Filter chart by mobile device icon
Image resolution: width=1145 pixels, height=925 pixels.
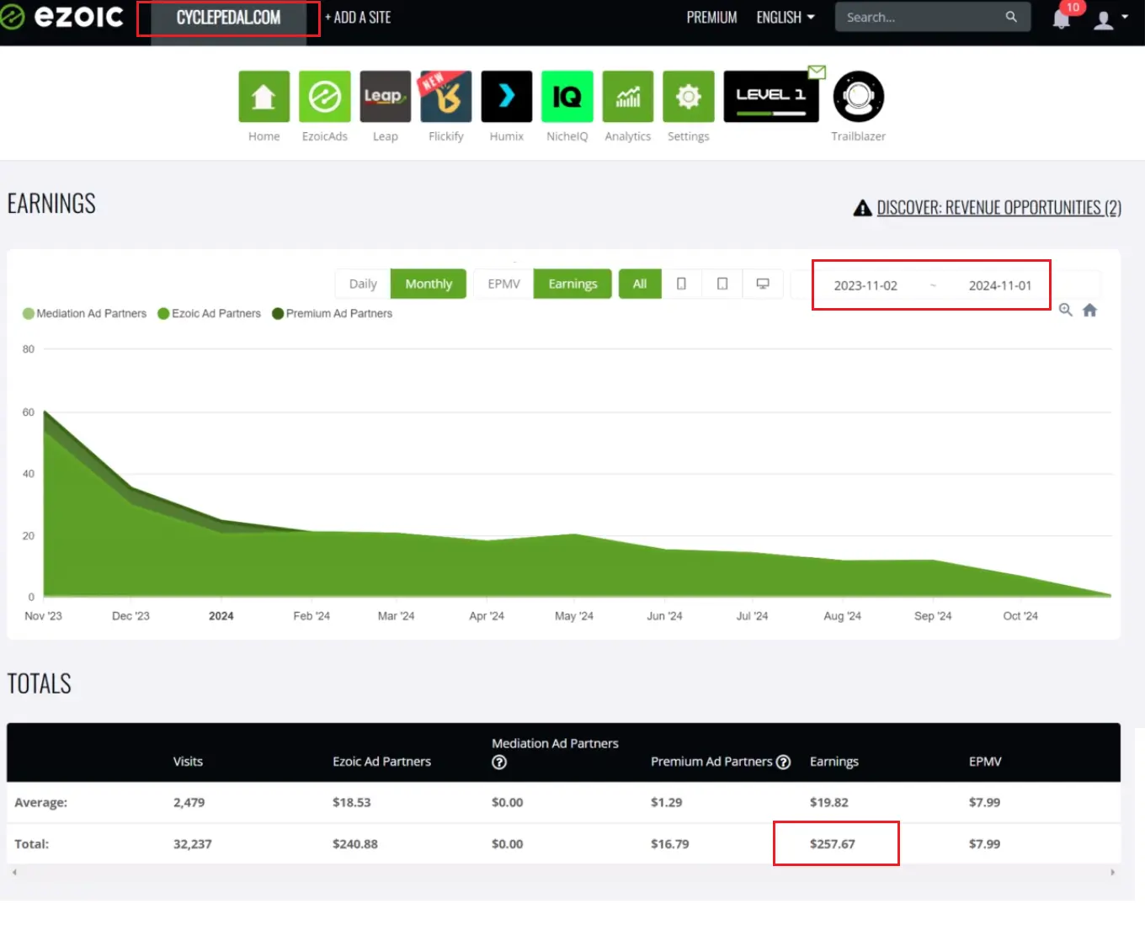point(681,284)
